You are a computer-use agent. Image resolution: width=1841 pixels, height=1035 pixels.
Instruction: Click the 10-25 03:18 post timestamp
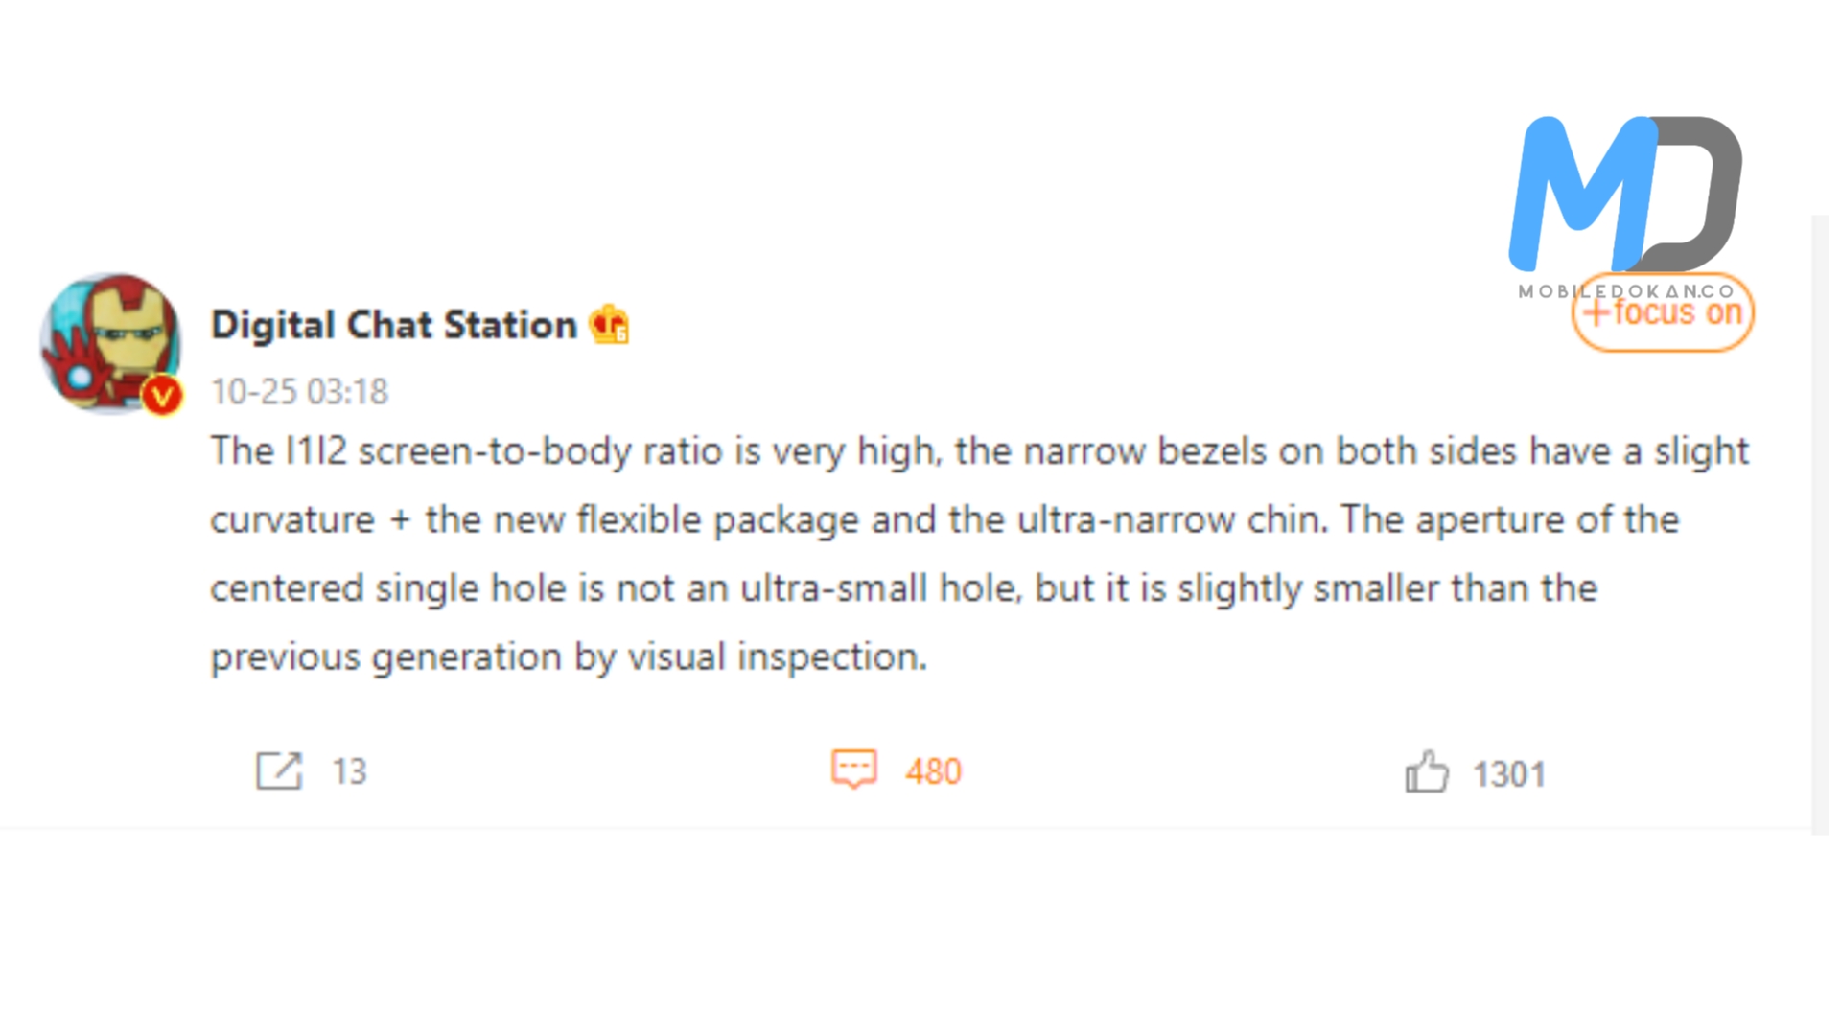tap(299, 392)
